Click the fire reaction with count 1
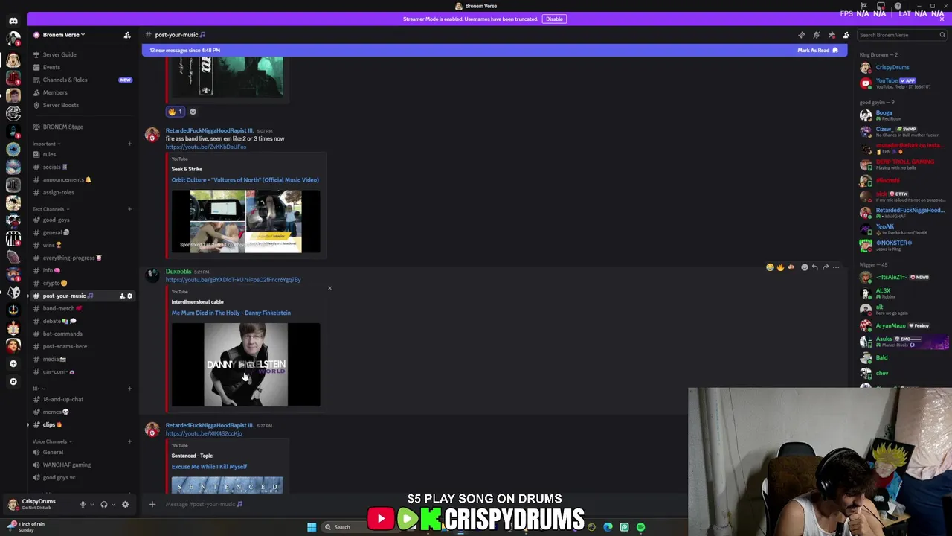The image size is (952, 536). (x=176, y=112)
